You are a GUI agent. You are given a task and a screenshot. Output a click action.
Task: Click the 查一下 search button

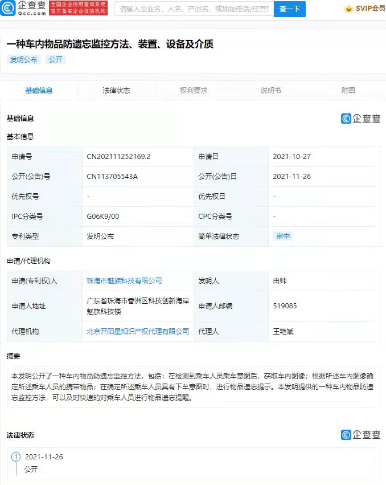pos(290,9)
